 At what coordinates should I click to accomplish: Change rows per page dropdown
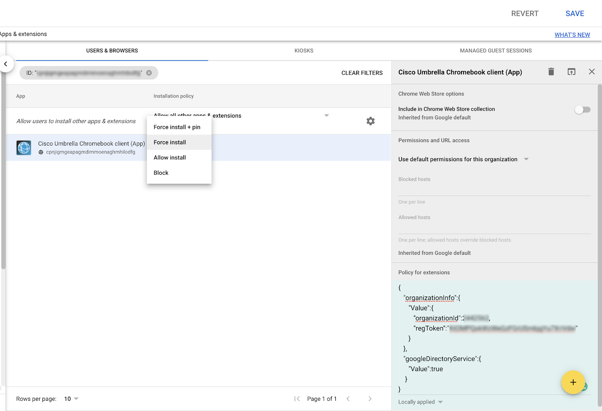coord(71,399)
